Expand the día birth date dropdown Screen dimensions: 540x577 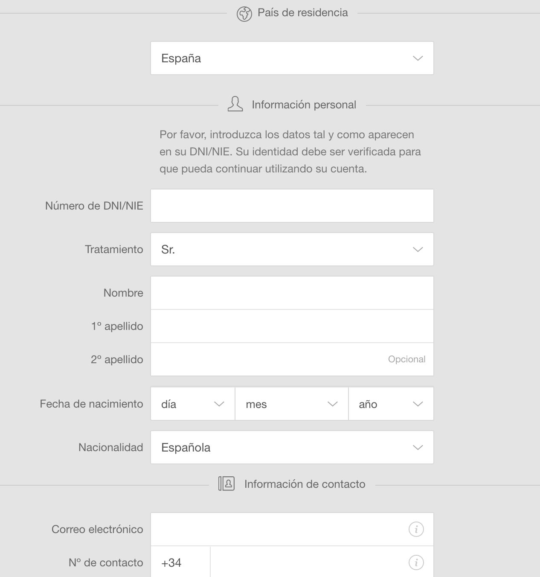(x=193, y=404)
